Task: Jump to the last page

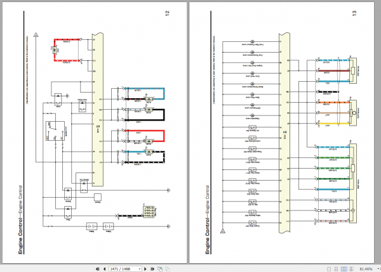Action: (152, 269)
